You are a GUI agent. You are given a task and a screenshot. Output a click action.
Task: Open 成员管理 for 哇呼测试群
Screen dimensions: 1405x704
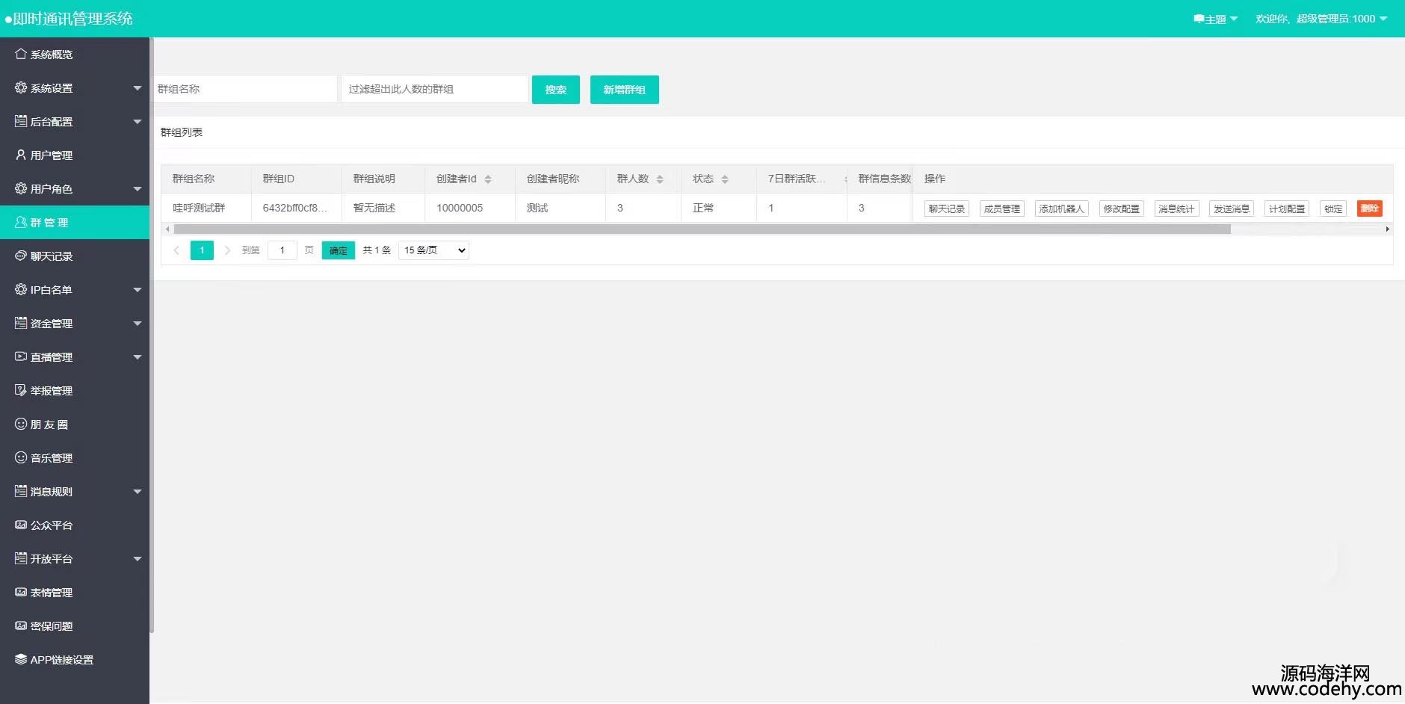(1002, 209)
